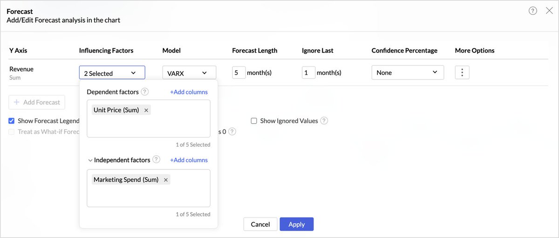
Task: Click the More Options column header
Action: [x=475, y=50]
